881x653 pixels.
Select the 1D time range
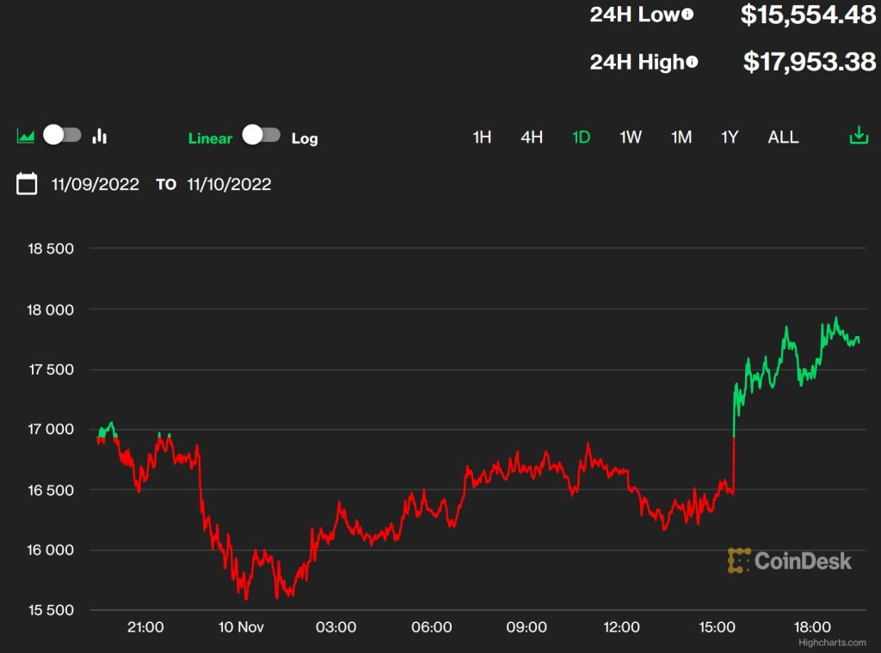pos(582,137)
